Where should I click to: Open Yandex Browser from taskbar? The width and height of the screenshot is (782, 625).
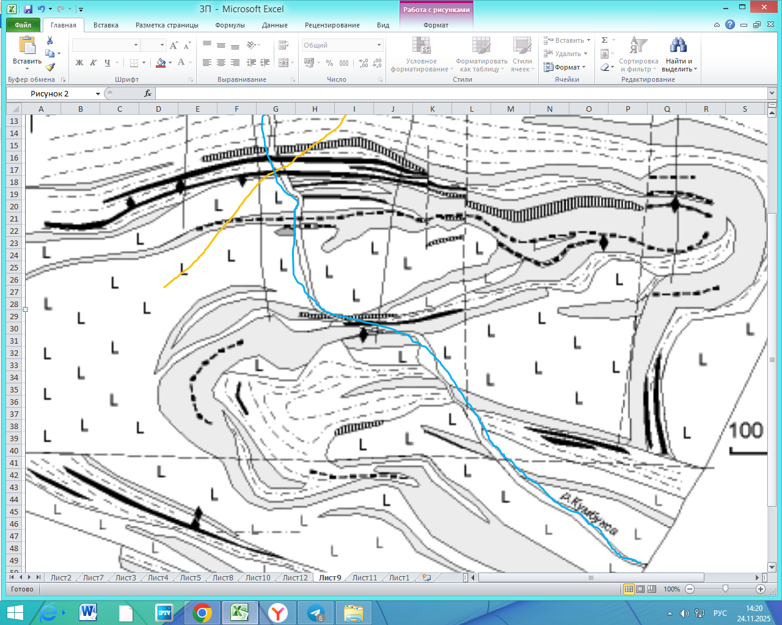pos(279,612)
